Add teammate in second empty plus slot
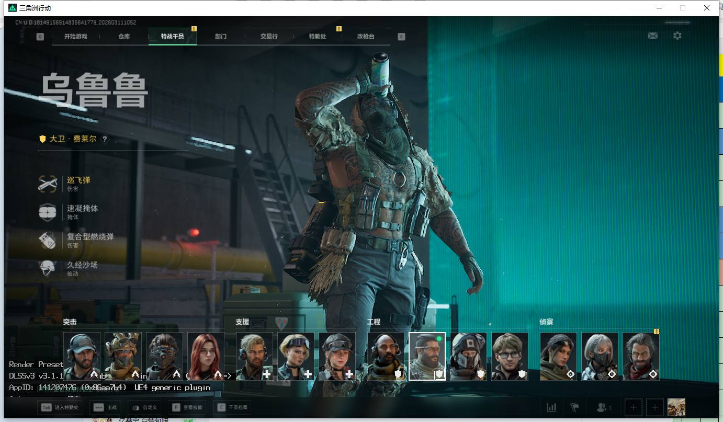 tap(655, 407)
